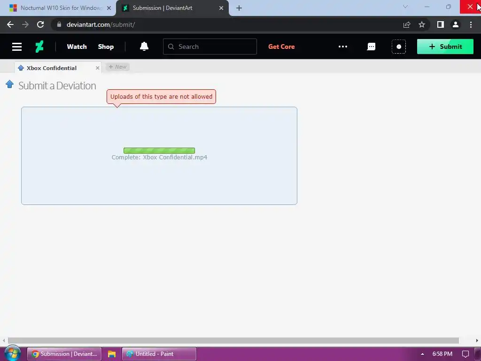The height and width of the screenshot is (361, 481).
Task: Open File Explorer from the taskbar
Action: (112, 354)
